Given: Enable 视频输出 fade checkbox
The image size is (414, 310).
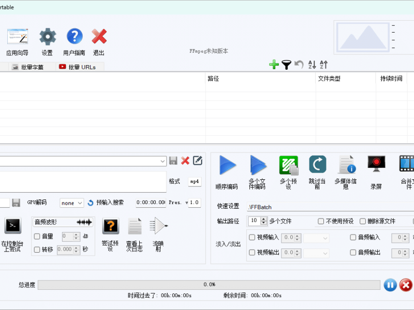Looking at the screenshot, I should (x=252, y=253).
